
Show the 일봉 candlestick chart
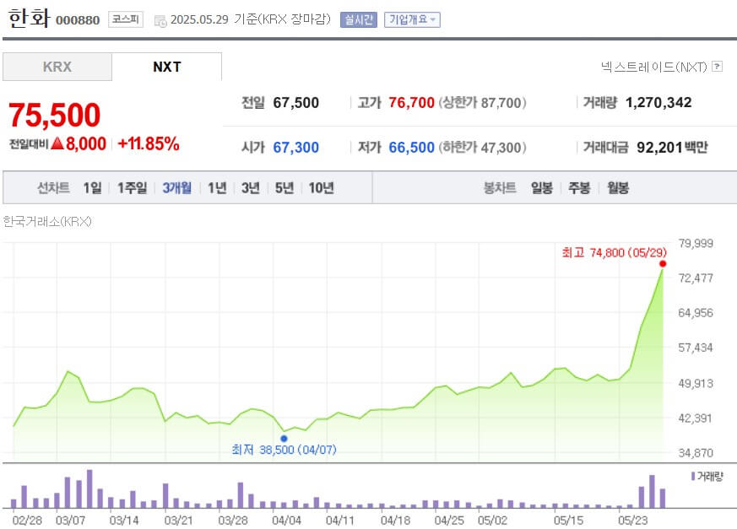[542, 188]
